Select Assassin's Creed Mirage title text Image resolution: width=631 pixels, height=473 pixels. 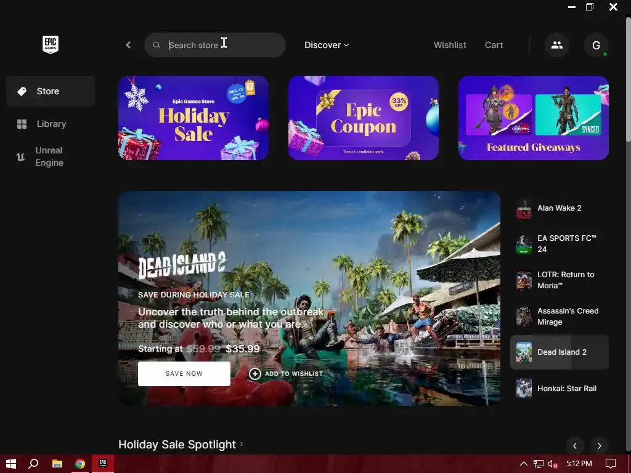tap(568, 316)
